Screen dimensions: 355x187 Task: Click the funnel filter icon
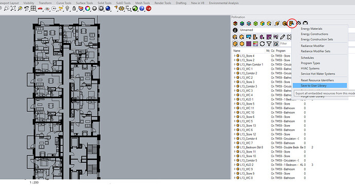(x=269, y=44)
